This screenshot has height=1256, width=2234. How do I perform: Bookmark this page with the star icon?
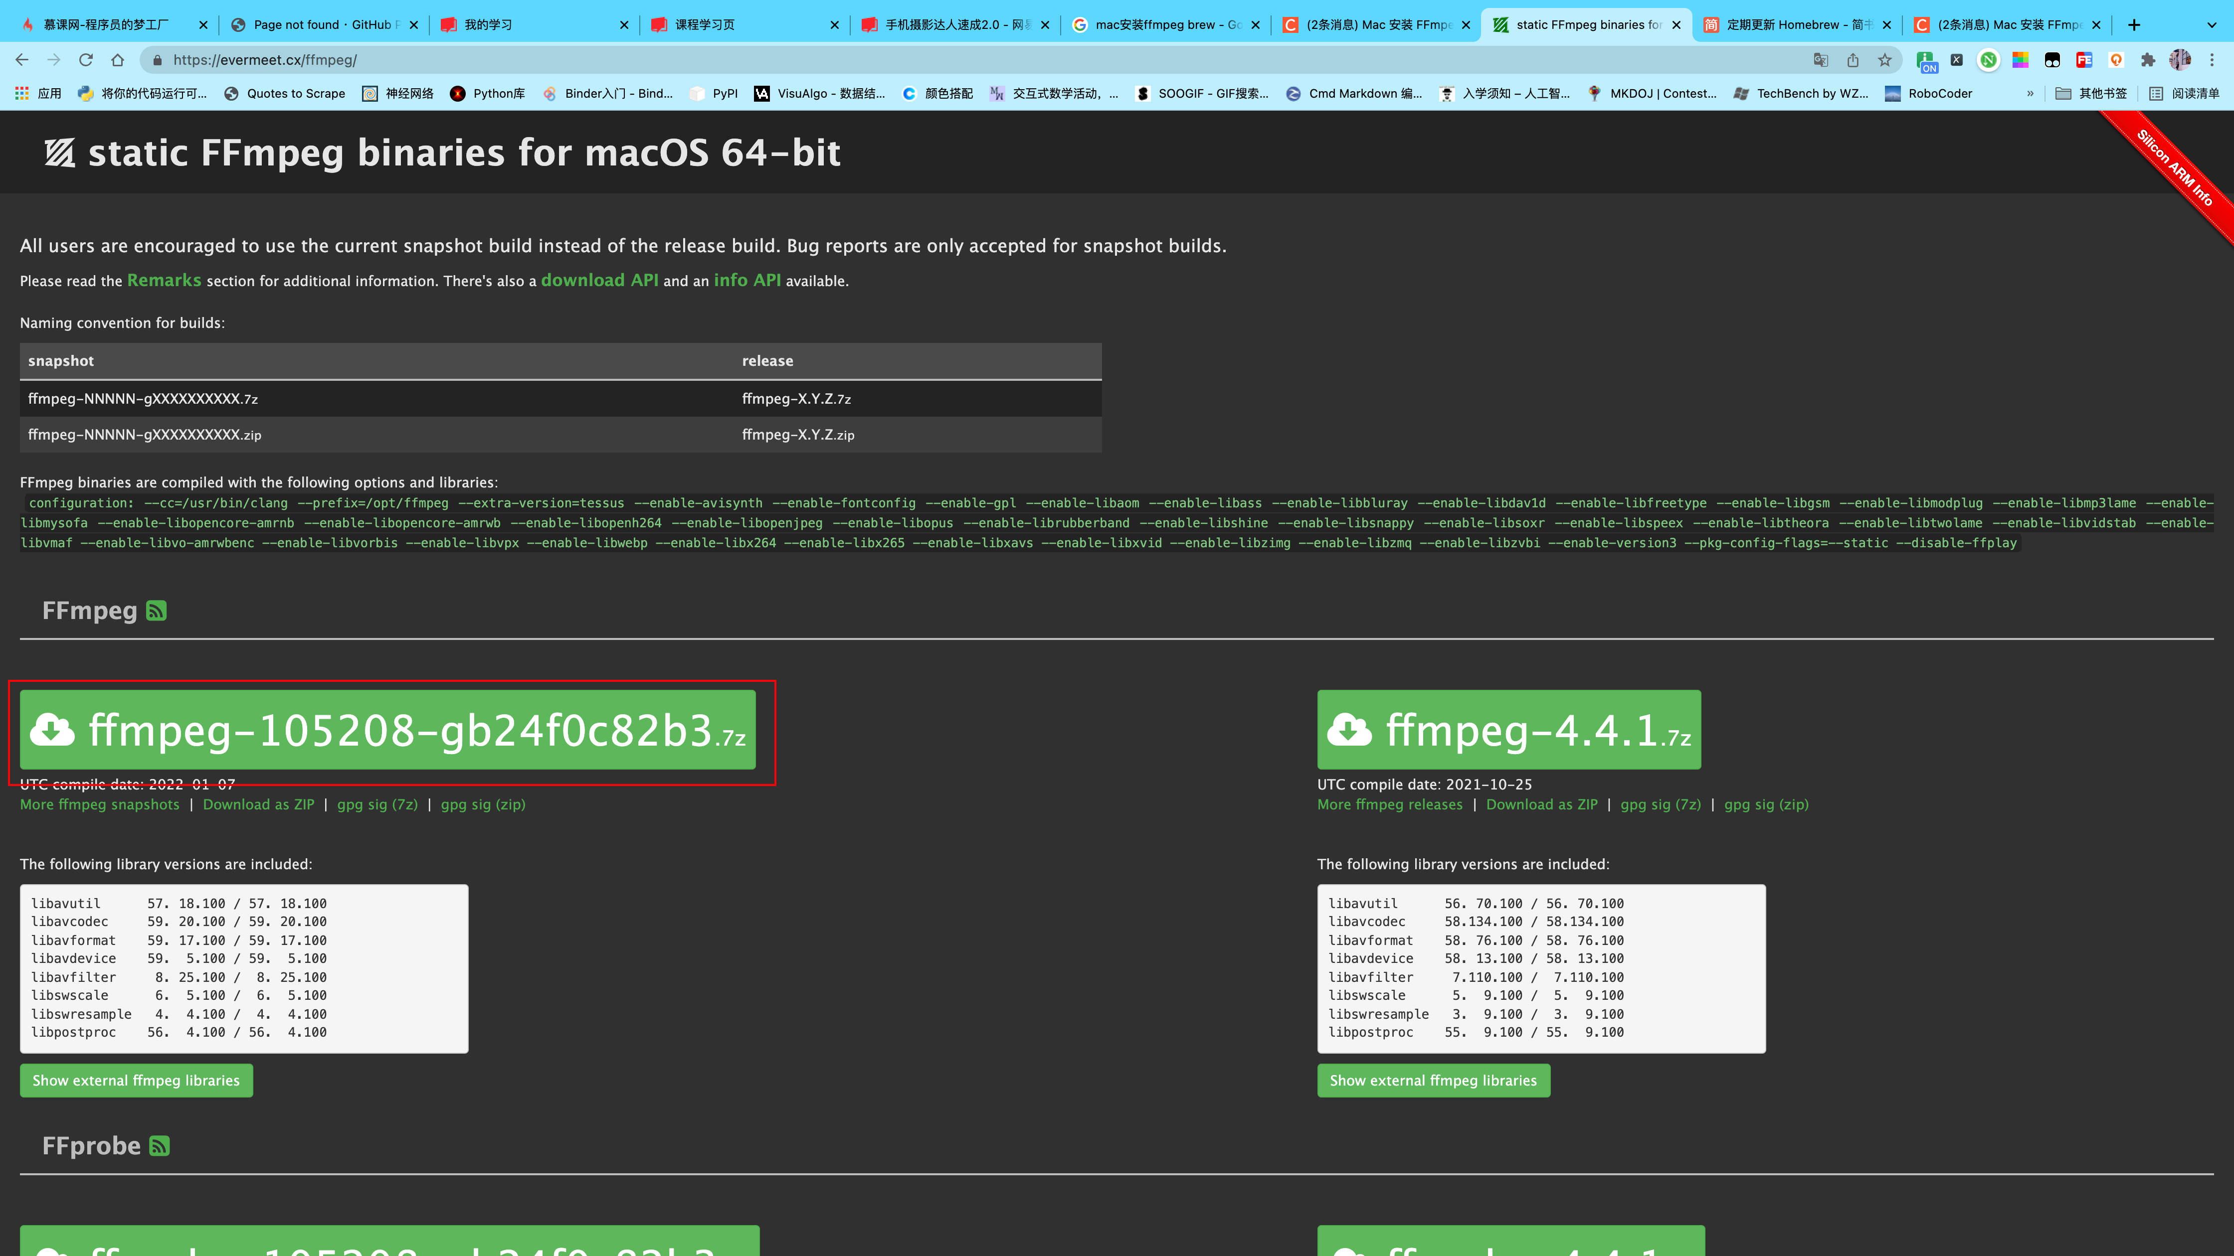click(1884, 60)
